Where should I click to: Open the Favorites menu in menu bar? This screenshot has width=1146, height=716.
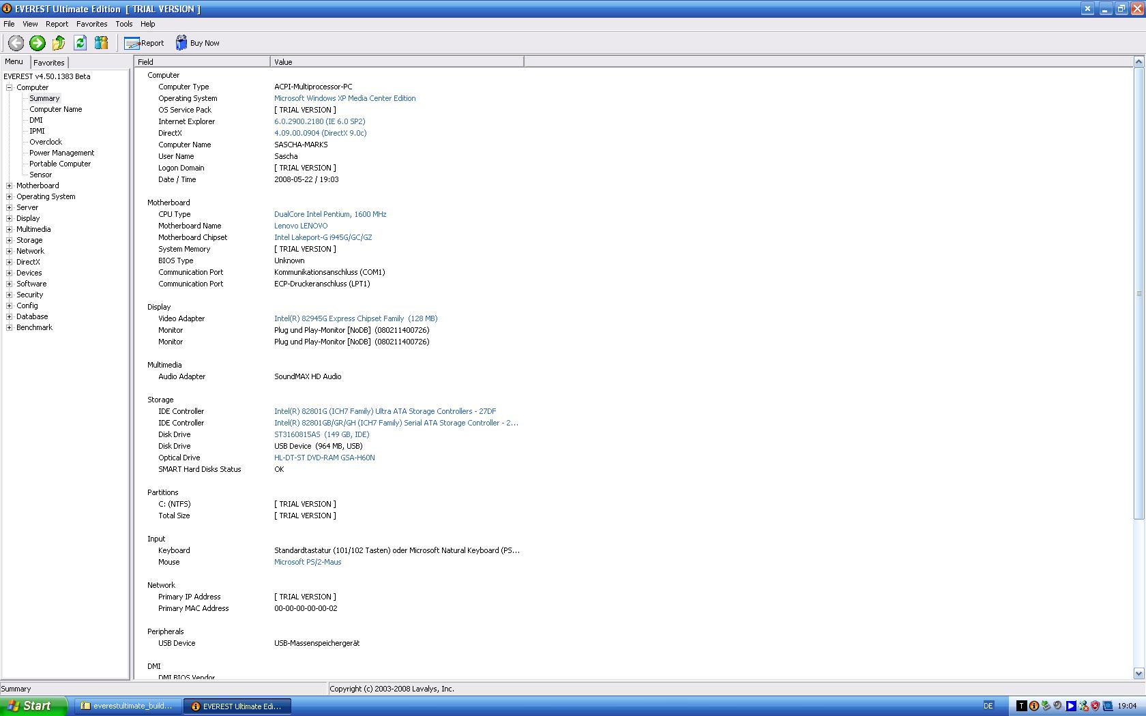coord(91,24)
